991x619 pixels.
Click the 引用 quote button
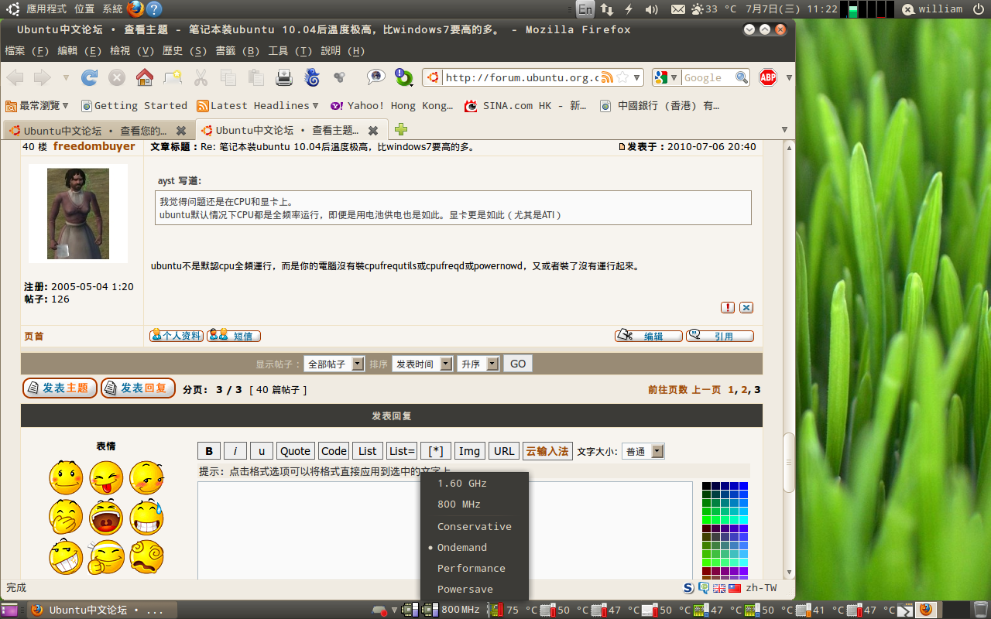[x=720, y=335]
